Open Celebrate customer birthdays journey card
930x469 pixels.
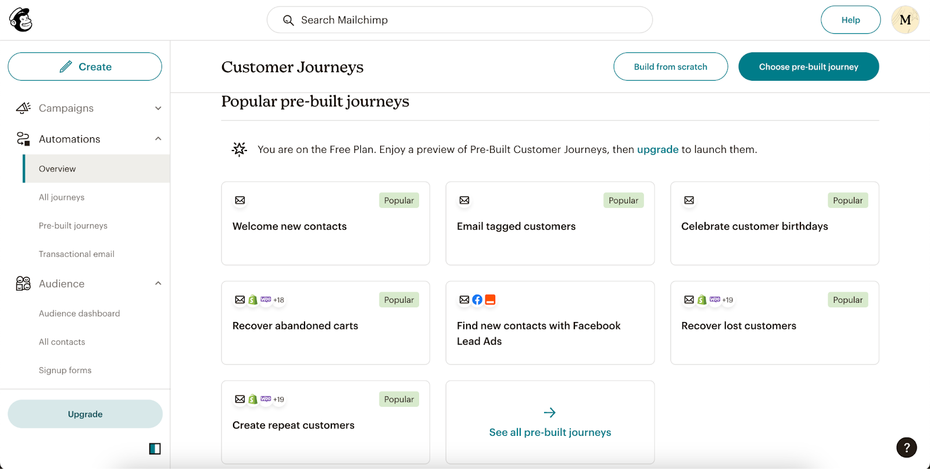click(x=775, y=224)
